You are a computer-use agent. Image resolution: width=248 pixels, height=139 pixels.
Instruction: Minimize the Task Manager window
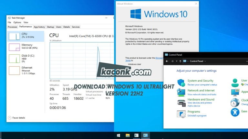(106, 18)
